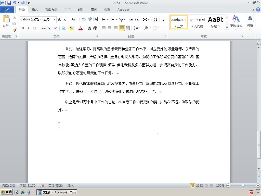
Task: Click the Clear Formatting icon
Action: click(x=84, y=19)
